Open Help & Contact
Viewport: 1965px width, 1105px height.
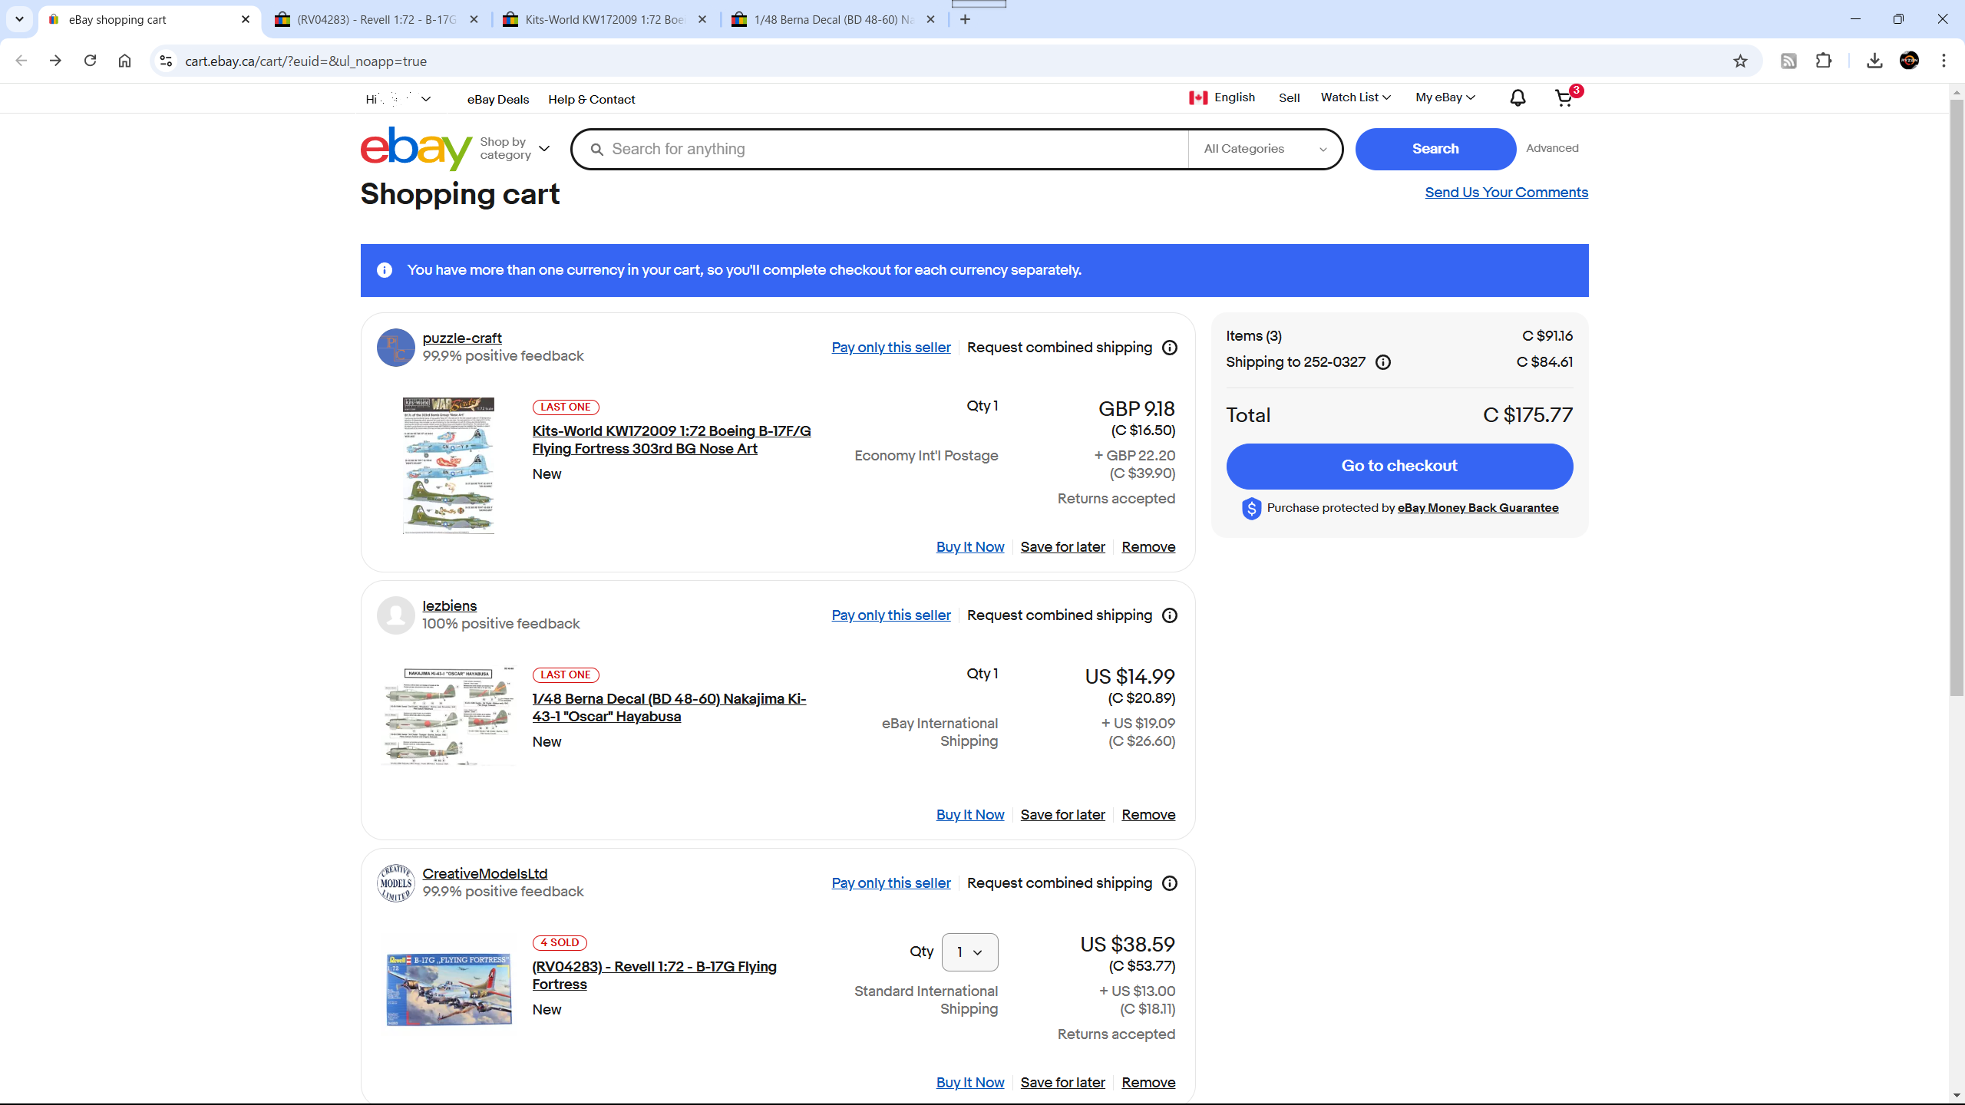click(x=592, y=100)
